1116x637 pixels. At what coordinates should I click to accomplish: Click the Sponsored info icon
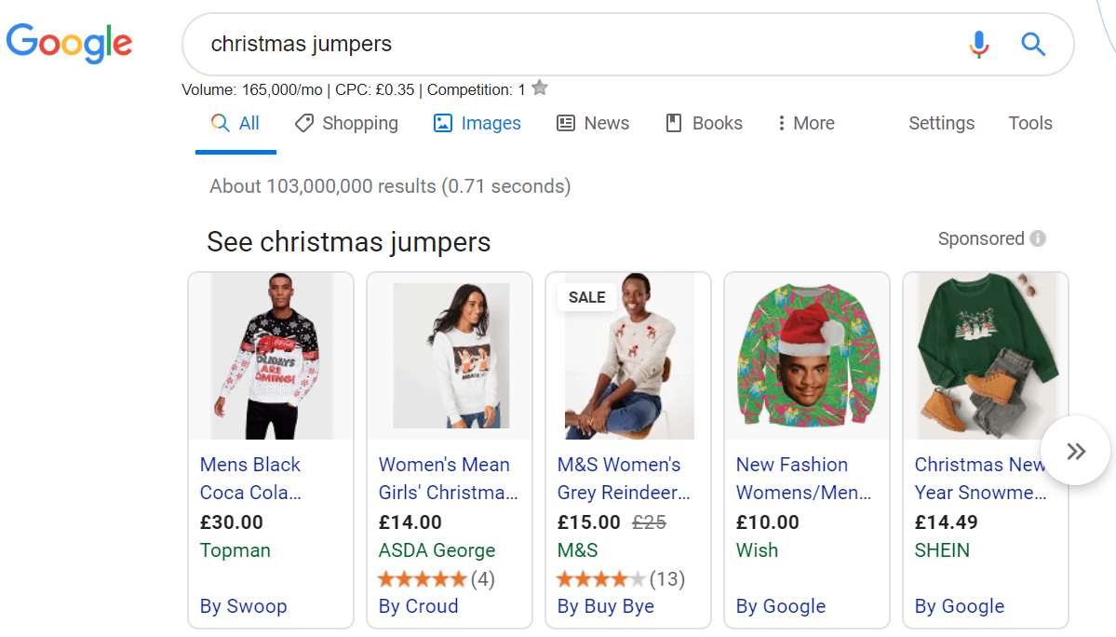(x=1038, y=238)
